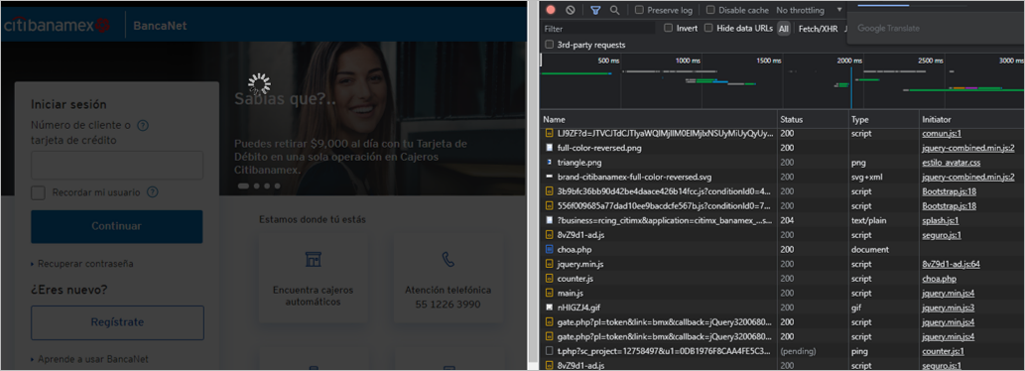Open the Aprende a usar BancaNet link
The width and height of the screenshot is (1025, 371).
[x=93, y=358]
